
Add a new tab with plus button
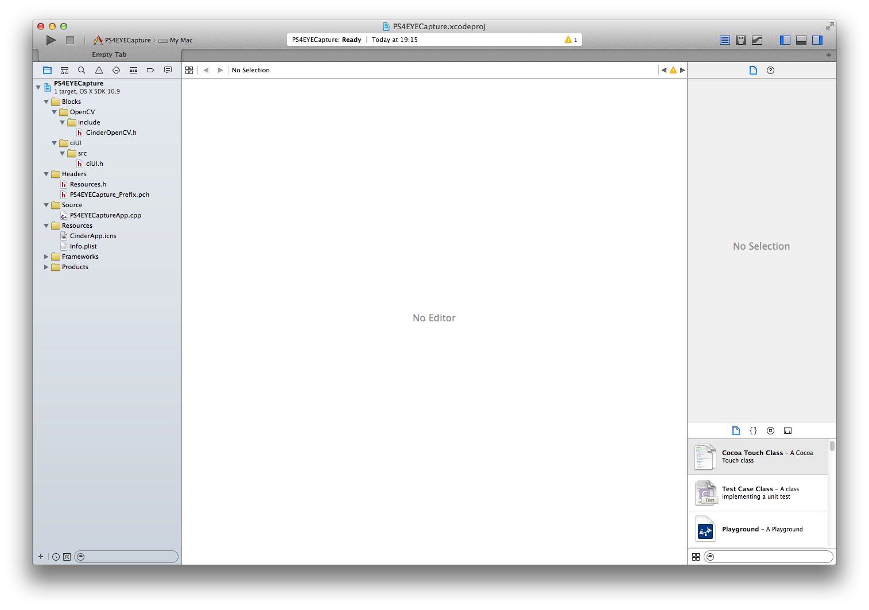pos(829,55)
